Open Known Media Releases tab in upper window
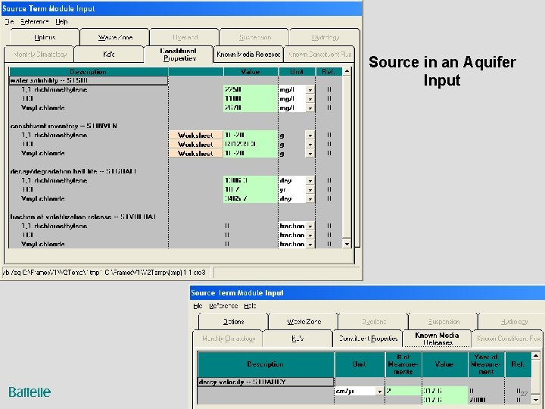The width and height of the screenshot is (545, 409). (x=248, y=55)
